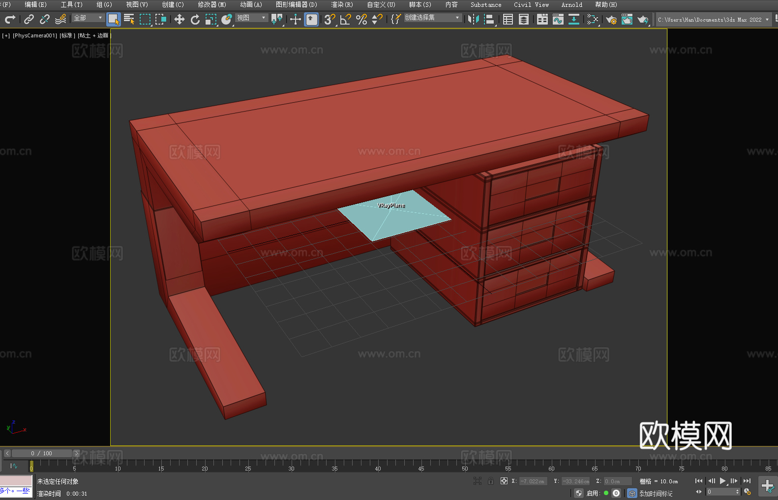The width and height of the screenshot is (778, 500).
Task: Toggle Percent Snap
Action: [x=361, y=19]
